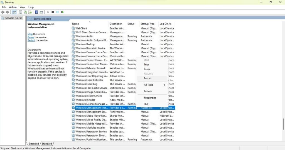Select the Windows Update Firewall-adjacent Windows Event Log row
Viewport: 285px width, 150px height.
coord(86,84)
